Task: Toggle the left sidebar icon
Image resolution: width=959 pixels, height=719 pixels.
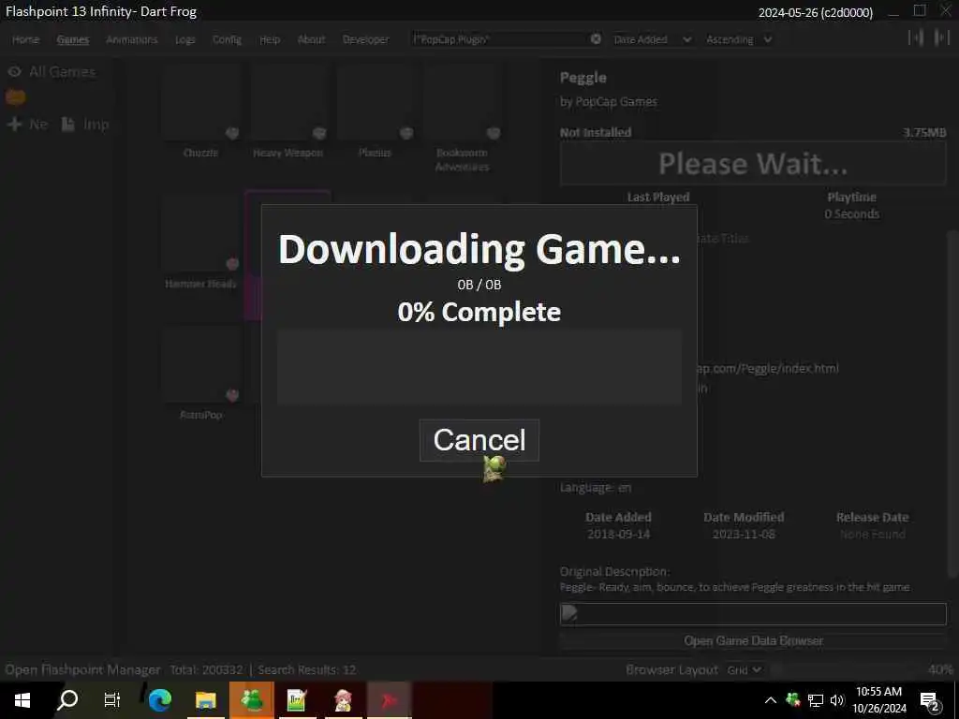Action: tap(916, 37)
